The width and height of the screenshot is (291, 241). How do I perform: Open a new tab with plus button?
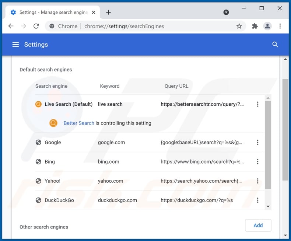click(x=109, y=13)
